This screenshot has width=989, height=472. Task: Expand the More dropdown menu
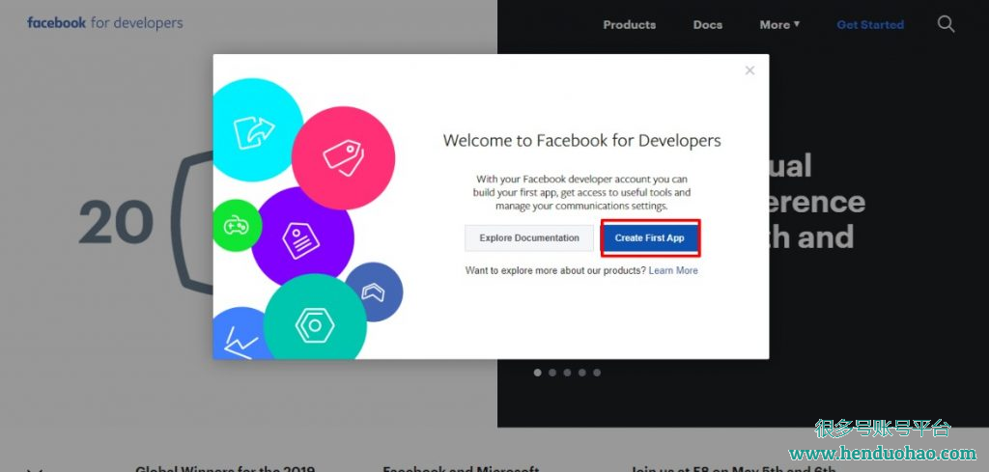[779, 24]
